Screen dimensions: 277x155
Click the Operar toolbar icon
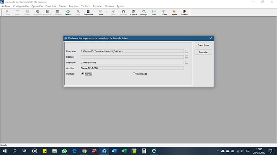[7, 12]
